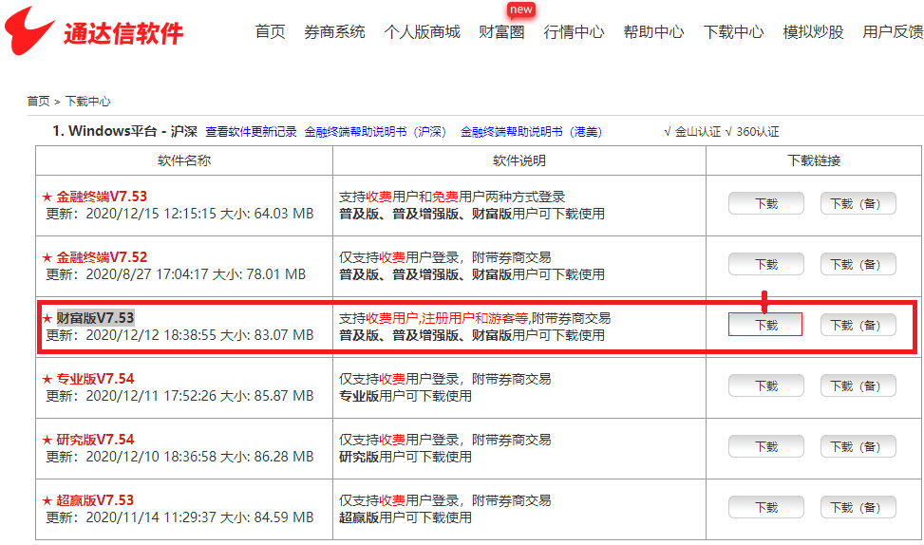Download 专业版V7.54 with the 下载 button
The image size is (924, 545).
[766, 385]
